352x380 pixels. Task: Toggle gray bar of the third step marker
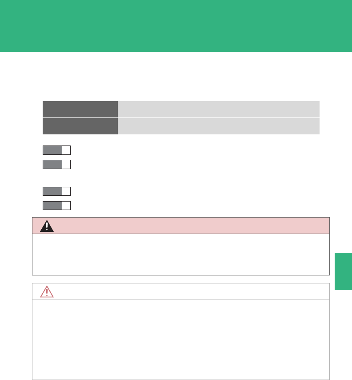pos(52,191)
